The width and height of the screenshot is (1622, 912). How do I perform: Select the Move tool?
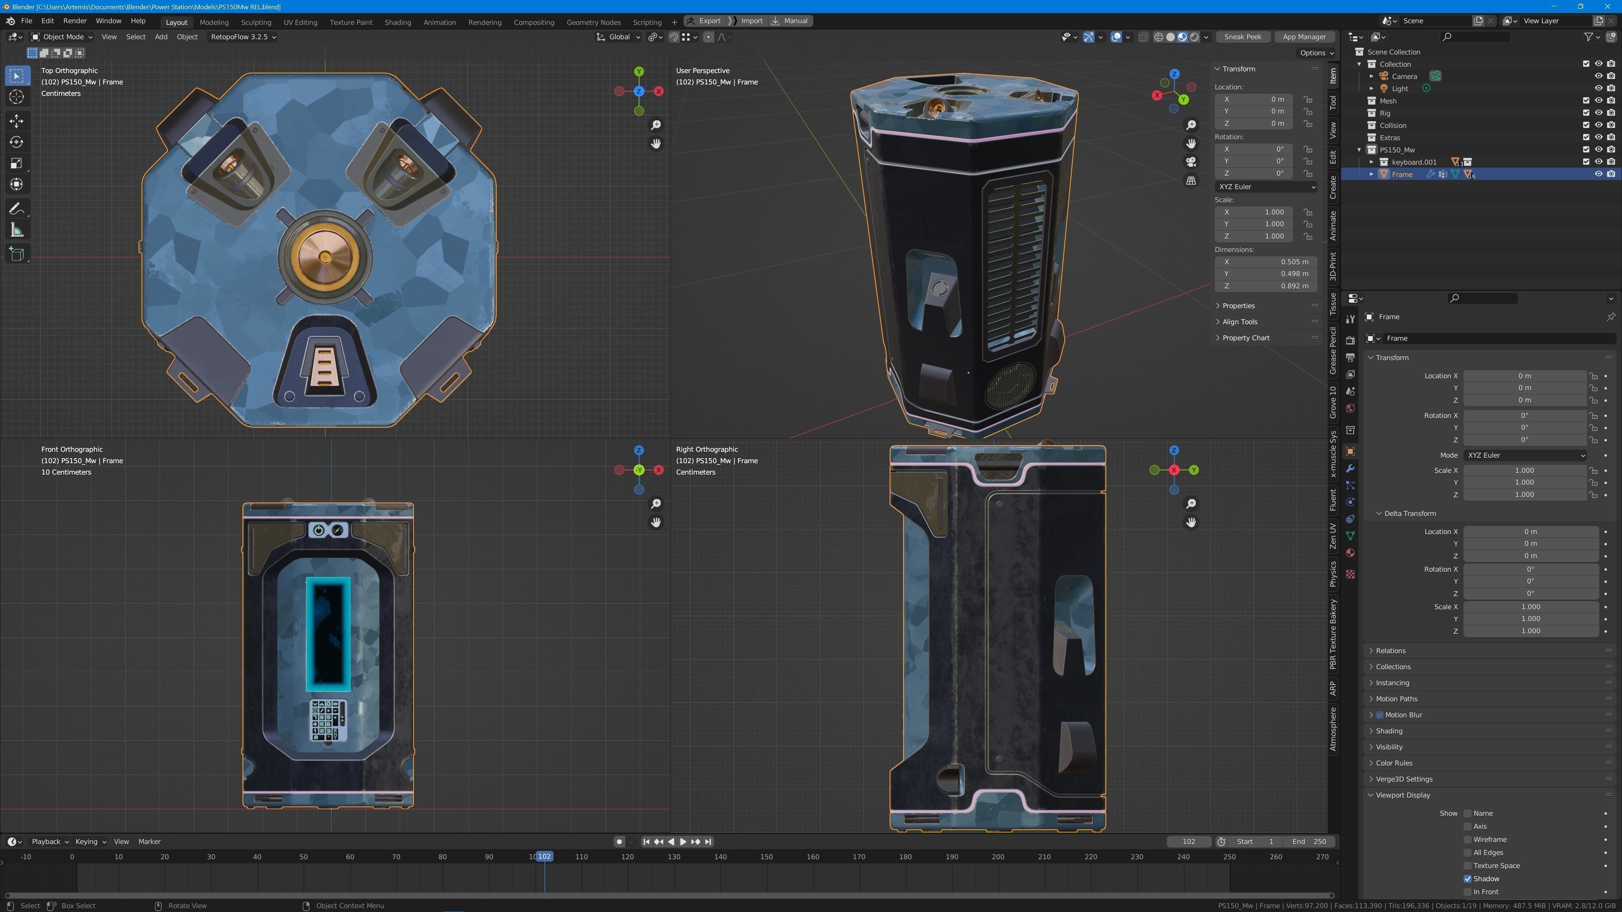pyautogui.click(x=17, y=121)
